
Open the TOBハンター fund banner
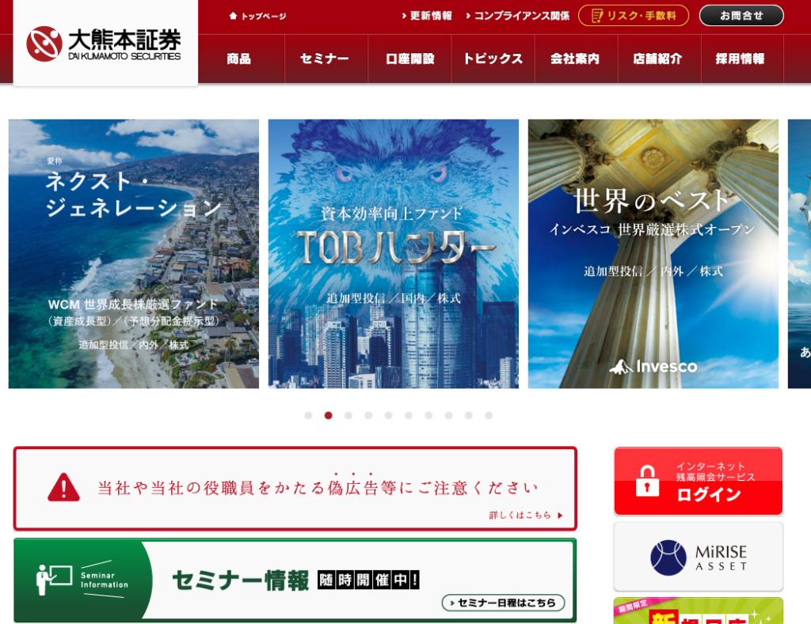click(x=393, y=254)
